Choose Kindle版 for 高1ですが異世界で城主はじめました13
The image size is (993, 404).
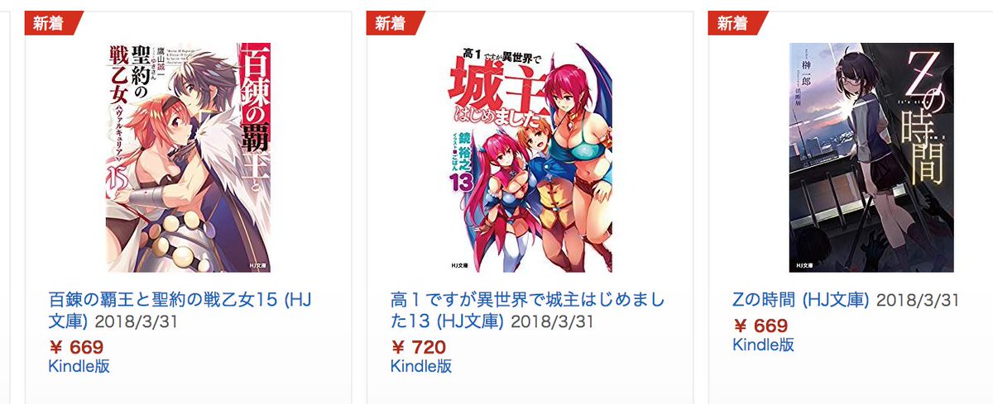point(421,366)
